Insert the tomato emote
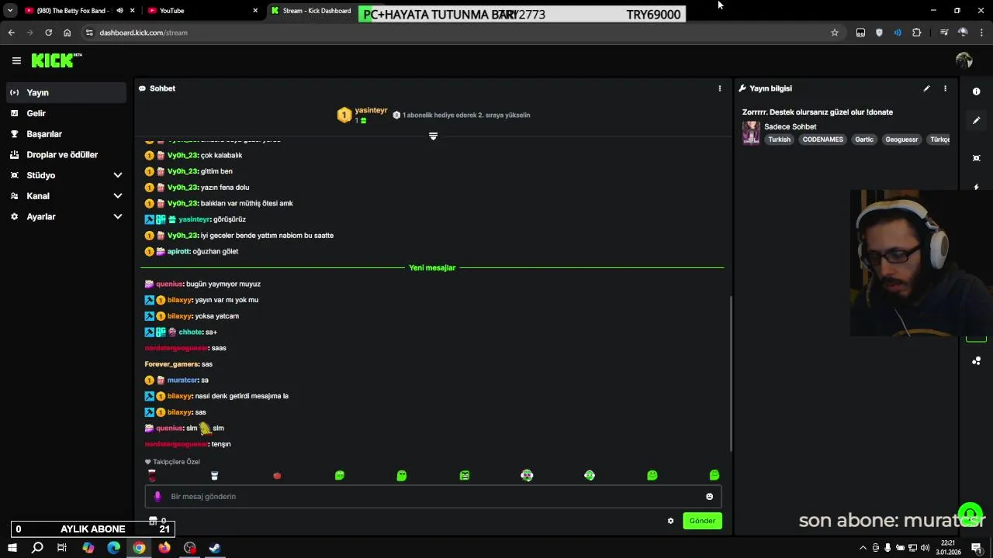 coord(277,476)
